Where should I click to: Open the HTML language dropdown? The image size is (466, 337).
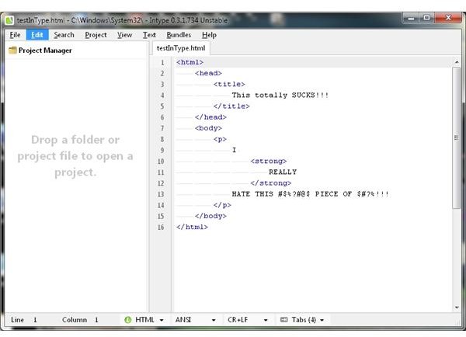click(144, 320)
